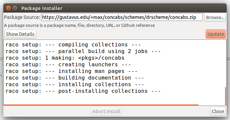Click the gray maximize button in title bar
230x120 pixels.
[x=15, y=8]
